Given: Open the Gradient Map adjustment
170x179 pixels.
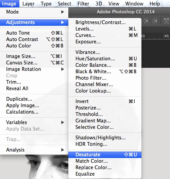Looking at the screenshot, I should coord(105,121).
